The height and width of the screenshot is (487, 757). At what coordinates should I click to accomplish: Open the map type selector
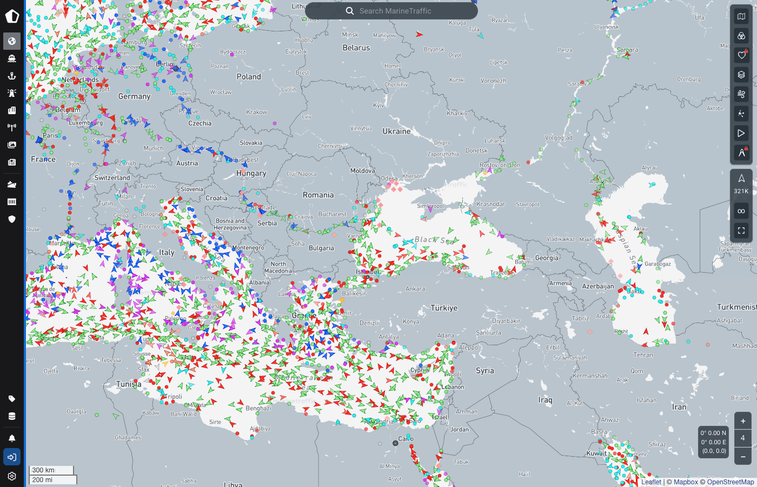(741, 16)
